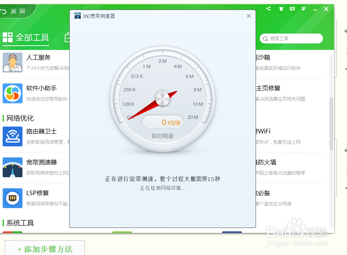Switch to the 全部工具 tab
347x255 pixels.
point(26,37)
